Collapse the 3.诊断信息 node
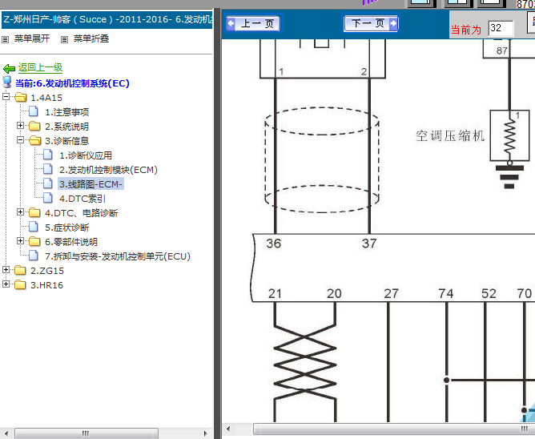 point(20,140)
